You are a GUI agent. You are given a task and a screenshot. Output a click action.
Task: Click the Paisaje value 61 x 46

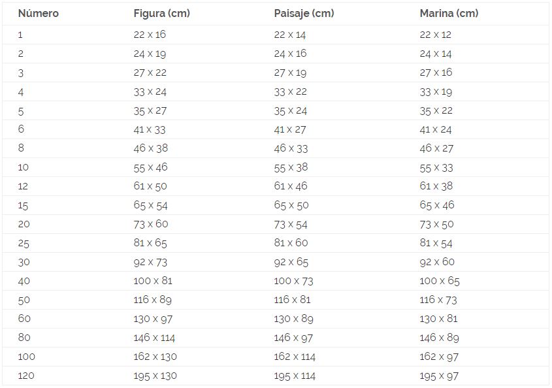290,186
